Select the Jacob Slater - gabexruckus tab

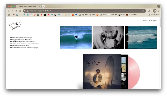click(28, 6)
